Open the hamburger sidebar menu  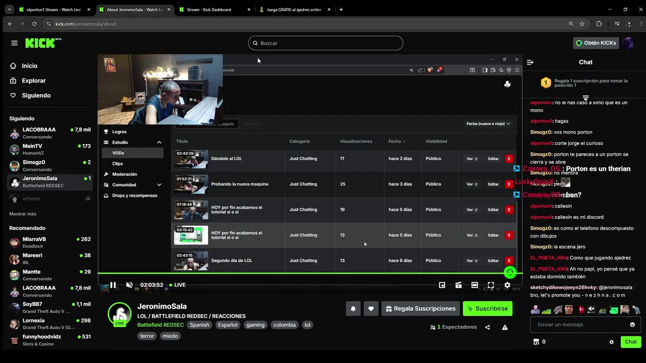point(14,43)
